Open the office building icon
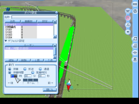The image size is (139, 104). [135, 46]
